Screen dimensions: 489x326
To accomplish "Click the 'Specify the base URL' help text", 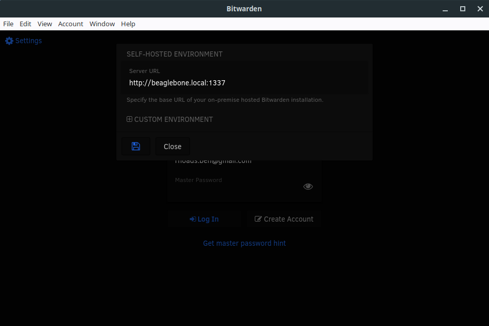I will tap(225, 100).
